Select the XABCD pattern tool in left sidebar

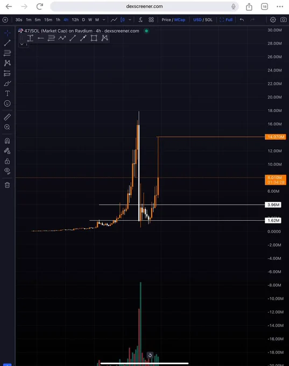[x=7, y=63]
